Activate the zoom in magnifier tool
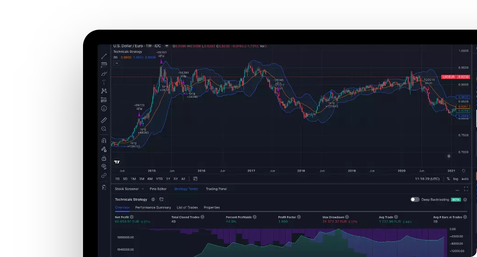 coord(104,129)
